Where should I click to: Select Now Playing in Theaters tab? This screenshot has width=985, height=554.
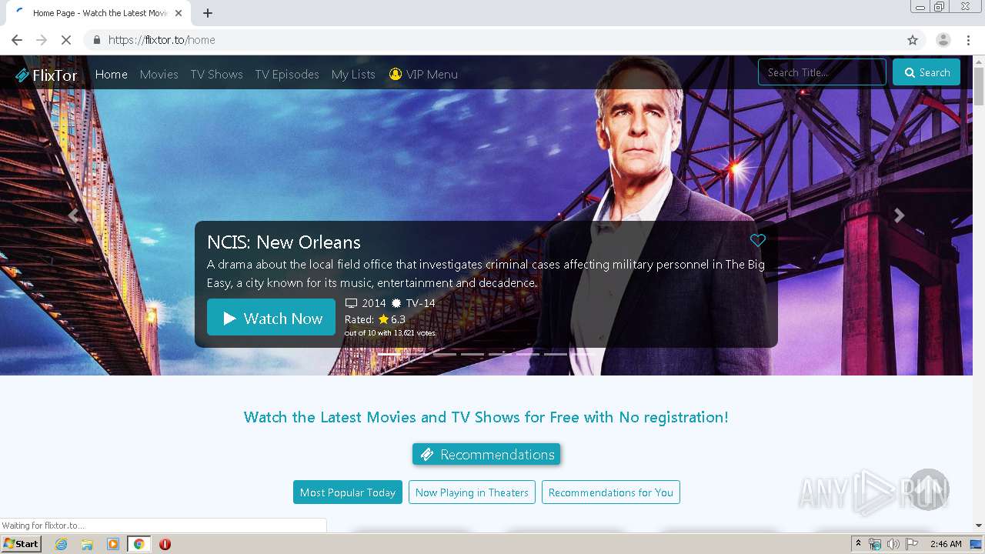click(472, 492)
